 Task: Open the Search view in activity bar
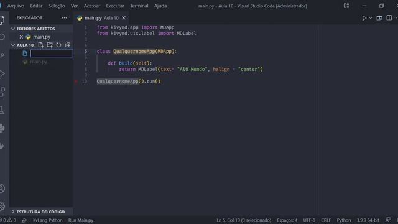point(2,37)
